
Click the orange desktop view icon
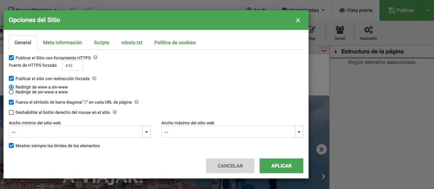[x=324, y=50]
